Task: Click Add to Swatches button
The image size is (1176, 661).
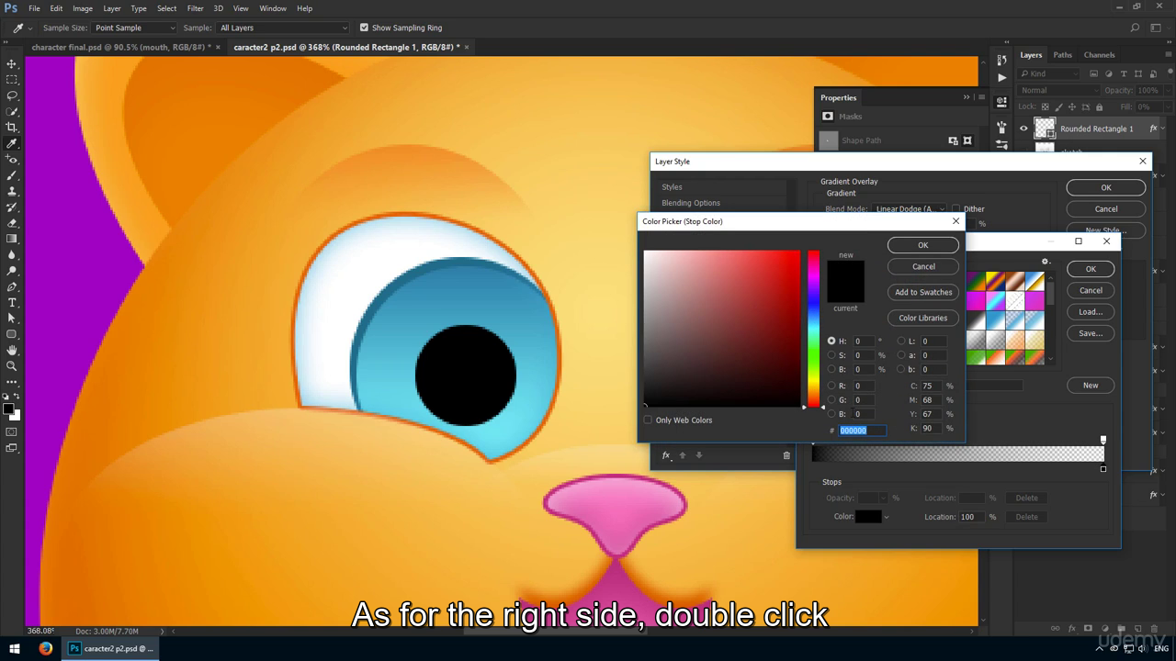Action: tap(923, 292)
